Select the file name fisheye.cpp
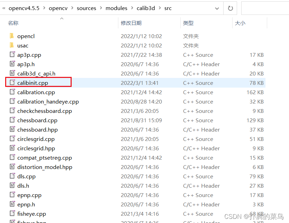 [31, 214]
